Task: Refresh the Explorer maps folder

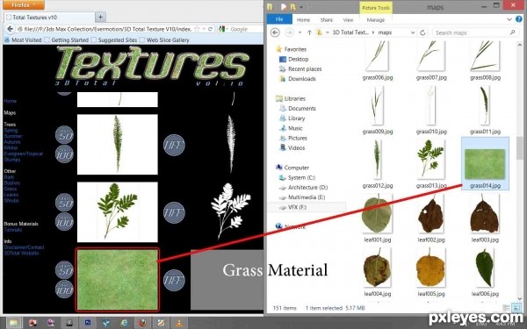Action: (x=422, y=32)
